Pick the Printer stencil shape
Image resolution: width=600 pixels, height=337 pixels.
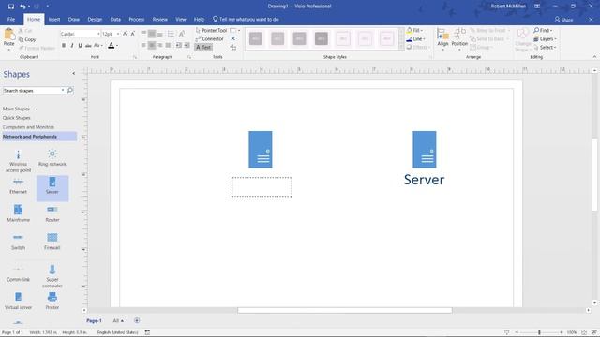tap(52, 300)
